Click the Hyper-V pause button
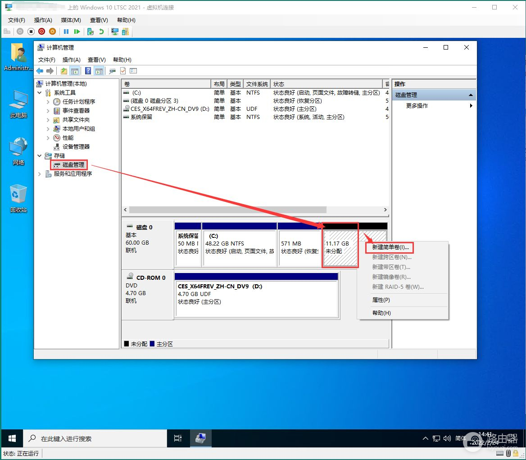Screen dimensions: 526x460 point(66,32)
